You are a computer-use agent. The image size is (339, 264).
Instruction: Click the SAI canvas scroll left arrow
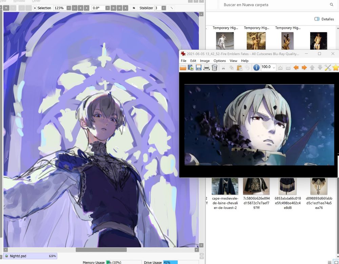coord(6,250)
